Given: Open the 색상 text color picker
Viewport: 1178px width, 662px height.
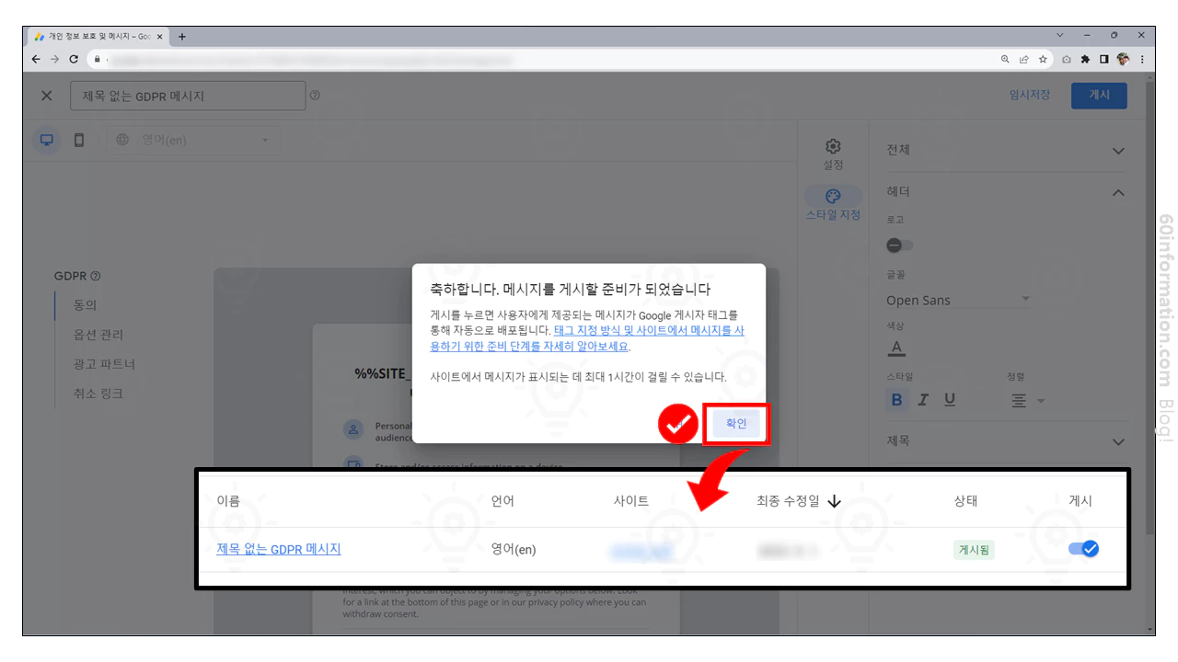Looking at the screenshot, I should [x=896, y=348].
